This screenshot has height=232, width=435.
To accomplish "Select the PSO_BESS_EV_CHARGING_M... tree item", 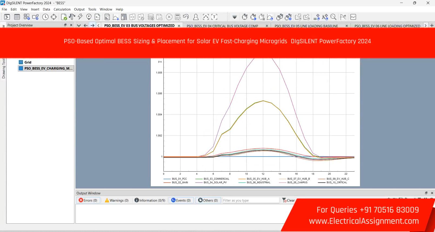I will 46,68.
